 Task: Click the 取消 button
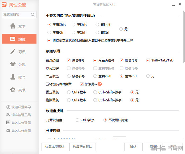(153, 147)
